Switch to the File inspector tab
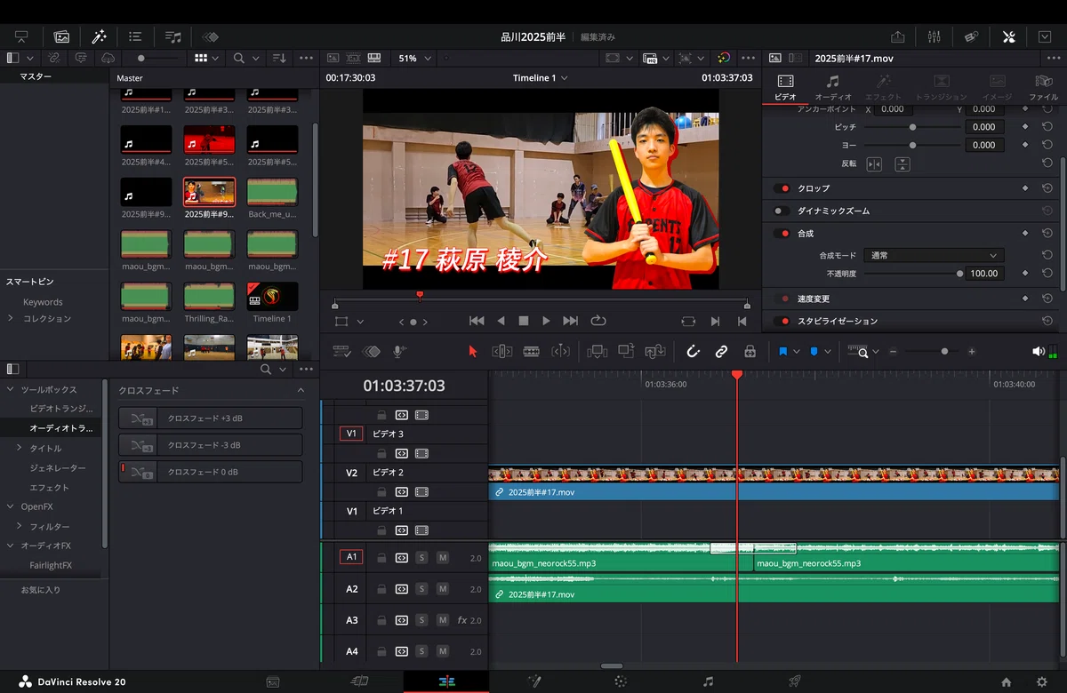 [x=1043, y=87]
